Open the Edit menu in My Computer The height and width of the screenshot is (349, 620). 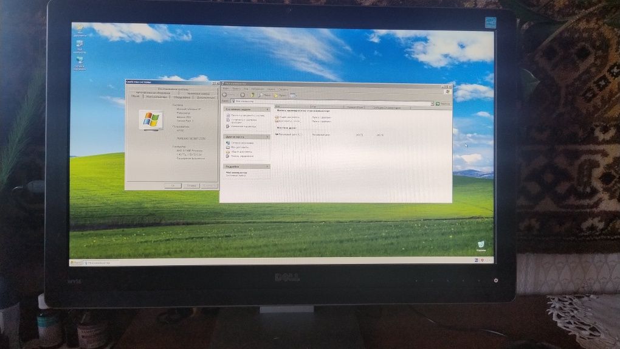click(236, 89)
